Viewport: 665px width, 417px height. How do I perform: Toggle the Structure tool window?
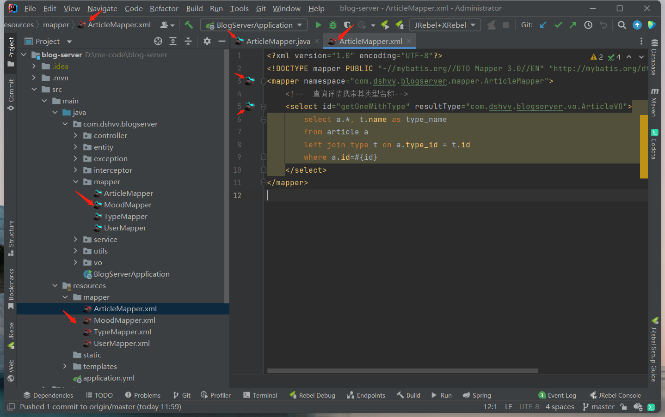(x=11, y=237)
